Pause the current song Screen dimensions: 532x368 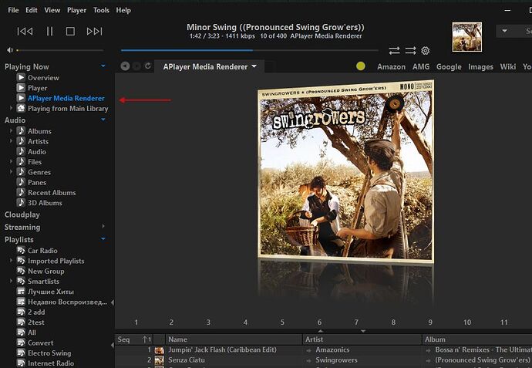click(49, 31)
